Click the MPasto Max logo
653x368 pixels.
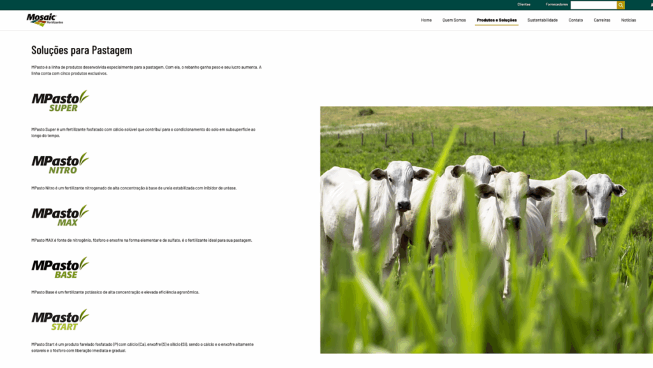point(60,216)
